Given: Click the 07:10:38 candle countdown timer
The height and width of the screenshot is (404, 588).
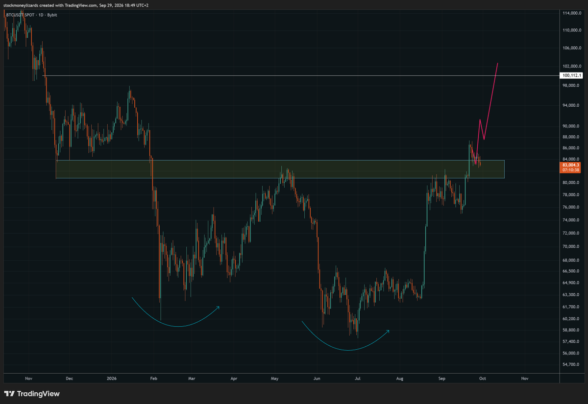Looking at the screenshot, I should tap(571, 170).
